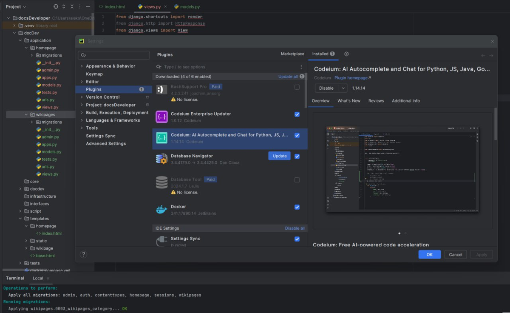
Task: Click the Settings Sync plug icon
Action: pyautogui.click(x=161, y=241)
